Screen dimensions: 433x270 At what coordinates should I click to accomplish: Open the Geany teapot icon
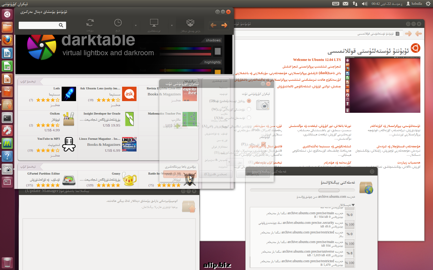(x=129, y=179)
